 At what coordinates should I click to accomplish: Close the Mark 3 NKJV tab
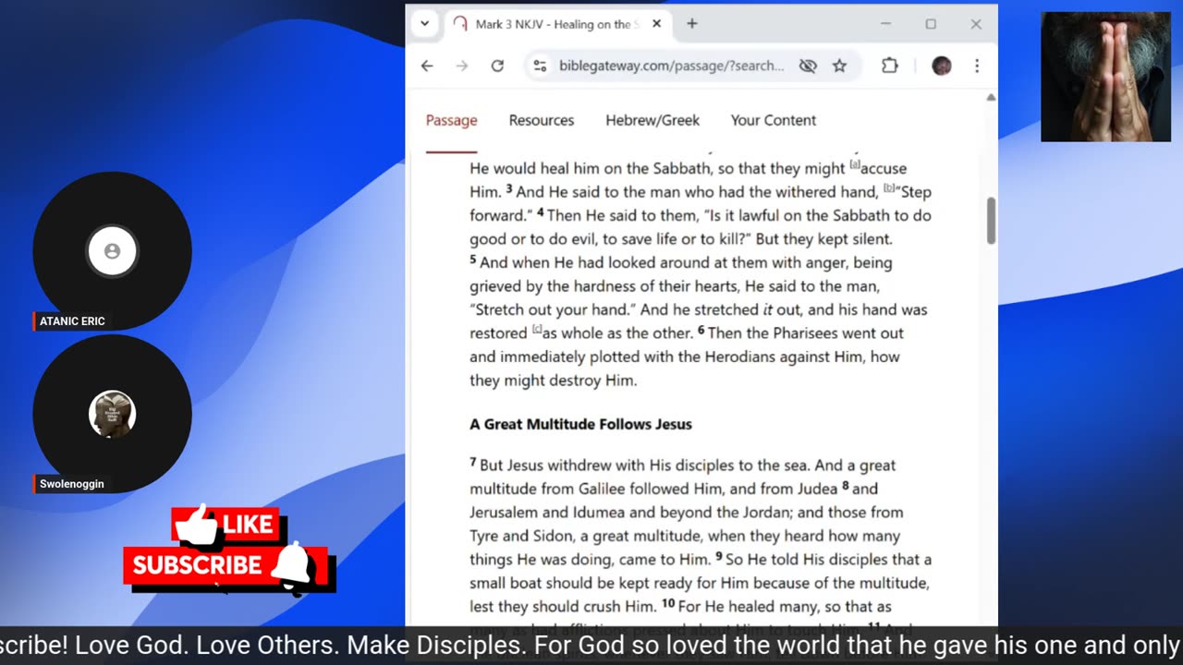point(656,24)
